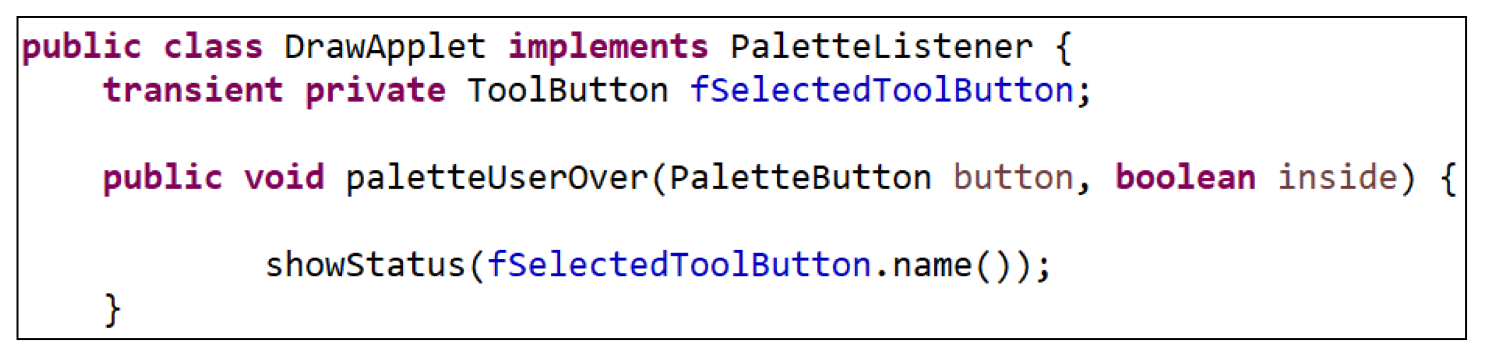Image resolution: width=1489 pixels, height=358 pixels.
Task: Click the void keyword
Action: 284,177
